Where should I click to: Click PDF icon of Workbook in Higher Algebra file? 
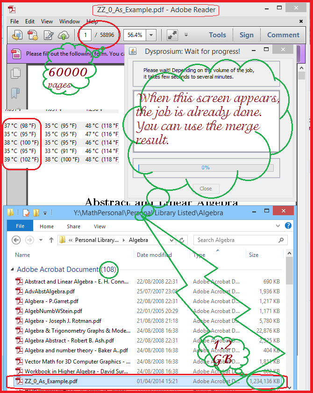coord(19,371)
